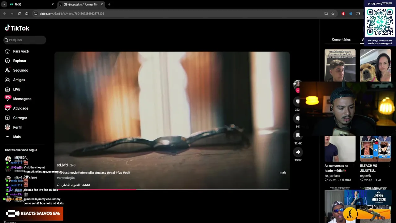Open Mensagens inbox
The width and height of the screenshot is (396, 223).
pos(22,99)
